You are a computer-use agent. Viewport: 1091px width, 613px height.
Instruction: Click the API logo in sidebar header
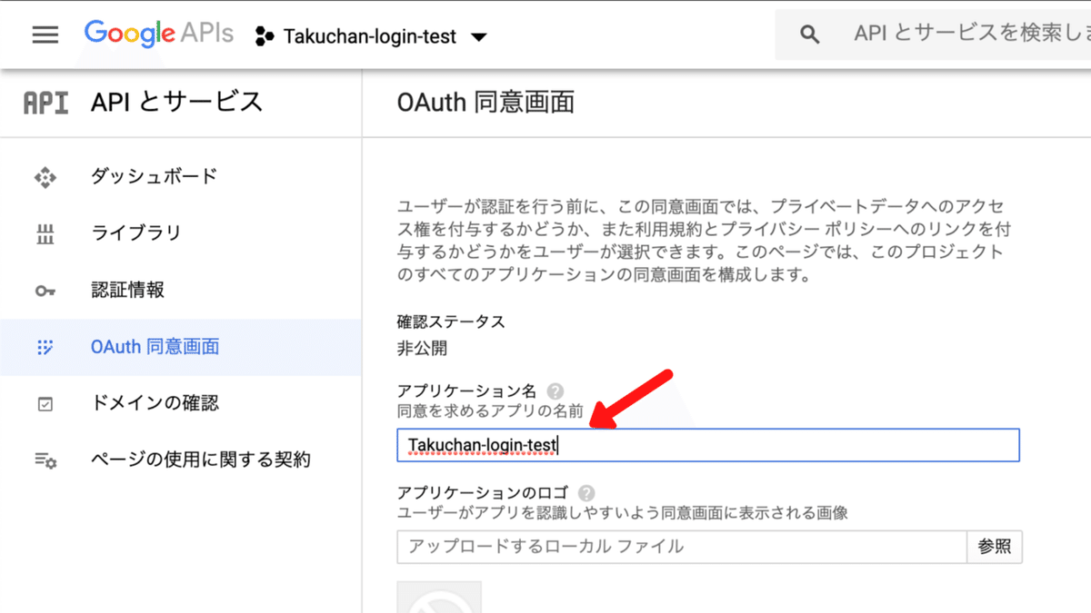[x=45, y=103]
